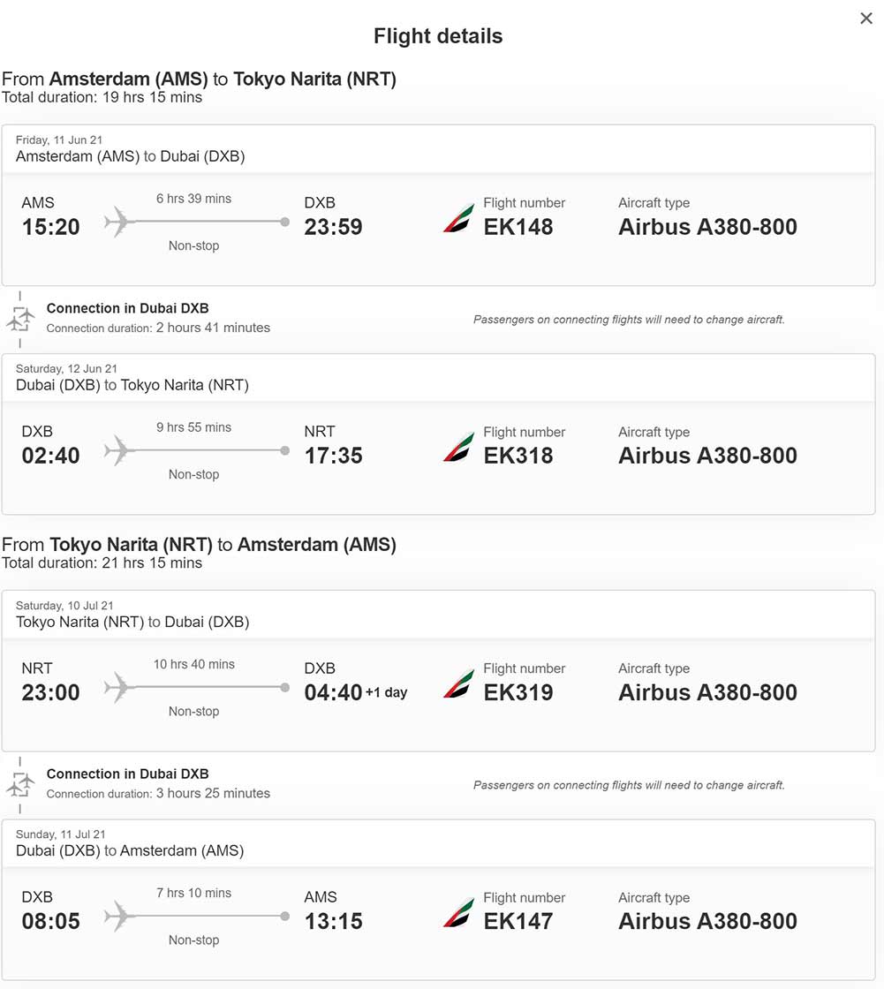Image resolution: width=884 pixels, height=989 pixels.
Task: Click airplane icon next to 02:40 departure
Action: pos(118,451)
